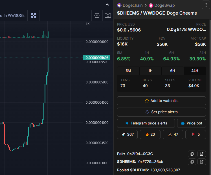The height and width of the screenshot is (175, 211).
Task: Click the Dogechain network logo
Action: click(x=119, y=5)
